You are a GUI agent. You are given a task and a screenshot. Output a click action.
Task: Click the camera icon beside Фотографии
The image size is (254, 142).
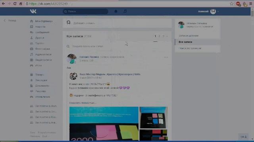click(32, 49)
